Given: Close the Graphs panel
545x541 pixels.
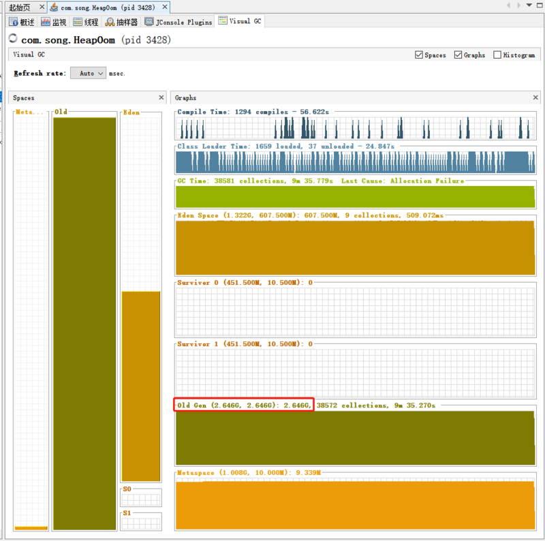Looking at the screenshot, I should click(x=535, y=98).
